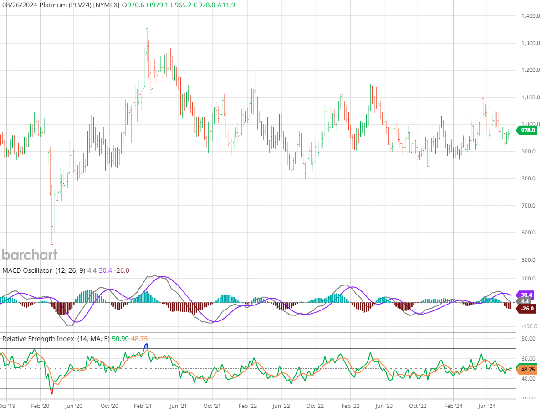
Task: Click the purple 30.4 MACD value tag
Action: coord(526,295)
